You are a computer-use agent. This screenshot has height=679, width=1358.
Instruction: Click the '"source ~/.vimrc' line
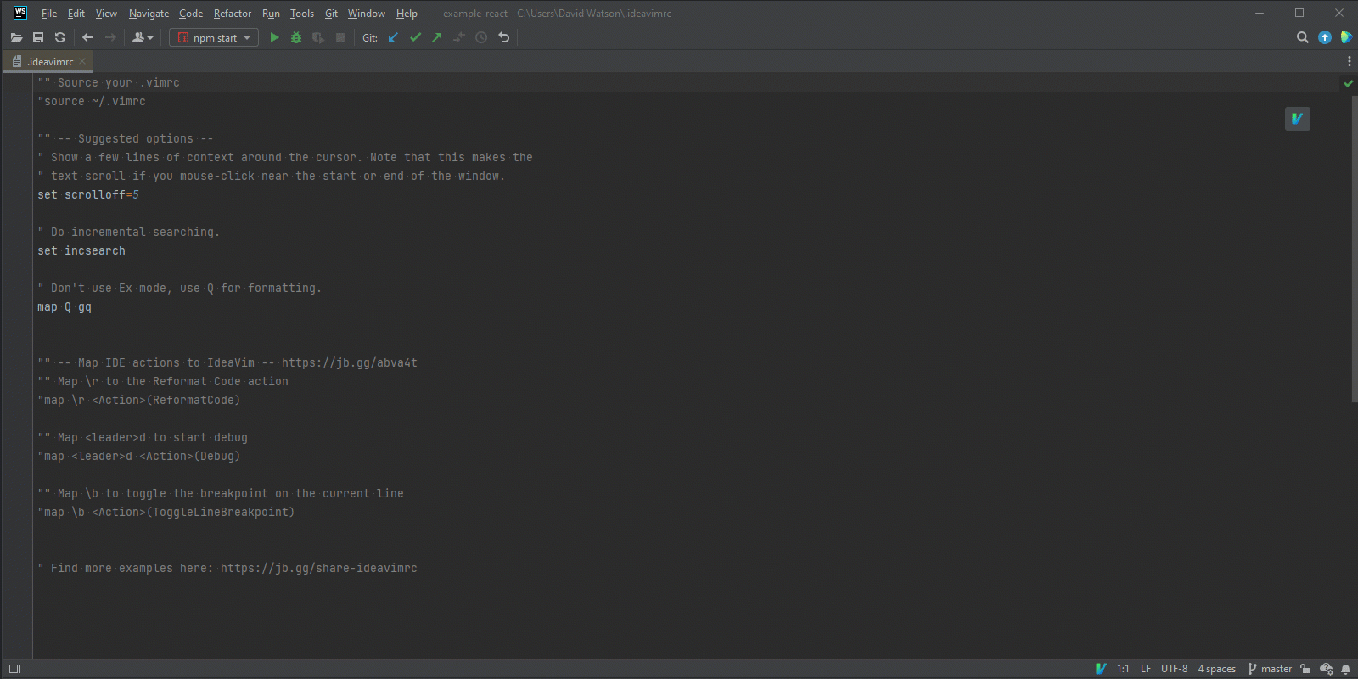(92, 101)
